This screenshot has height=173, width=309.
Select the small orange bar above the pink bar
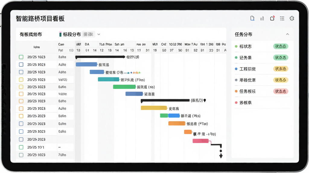[x=188, y=132]
